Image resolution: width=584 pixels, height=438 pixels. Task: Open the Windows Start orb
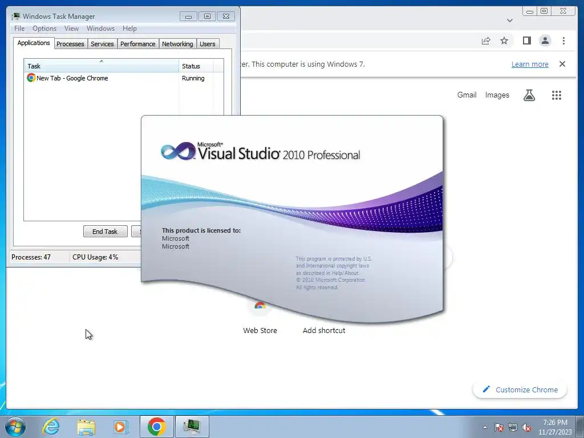coord(15,427)
